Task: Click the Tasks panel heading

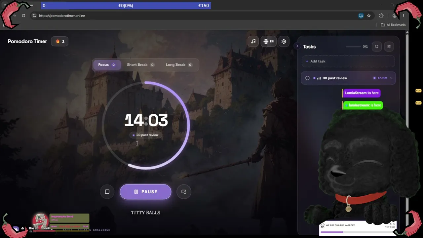Action: (x=309, y=47)
